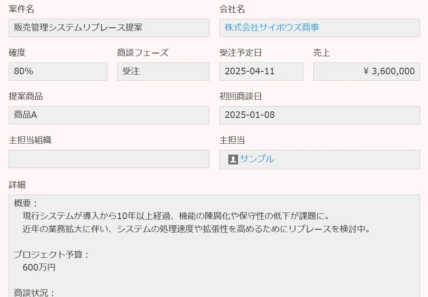The image size is (428, 297).
Task: Click the 商談フェーズ field label
Action: (143, 53)
